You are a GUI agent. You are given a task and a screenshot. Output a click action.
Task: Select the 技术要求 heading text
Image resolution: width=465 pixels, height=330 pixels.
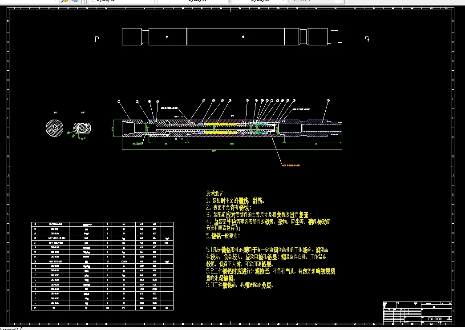point(214,193)
